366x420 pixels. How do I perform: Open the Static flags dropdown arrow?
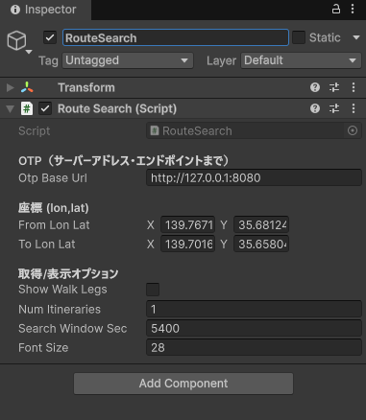(x=356, y=37)
